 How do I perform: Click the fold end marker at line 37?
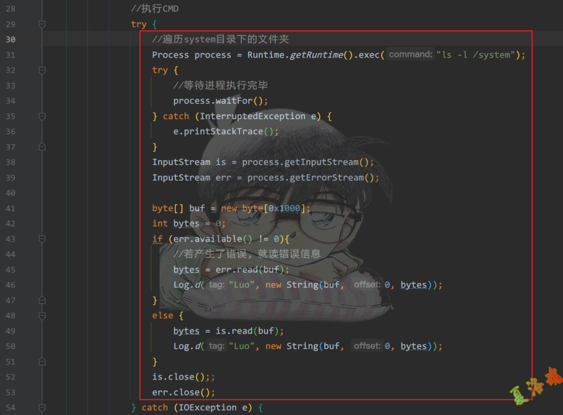(42, 146)
